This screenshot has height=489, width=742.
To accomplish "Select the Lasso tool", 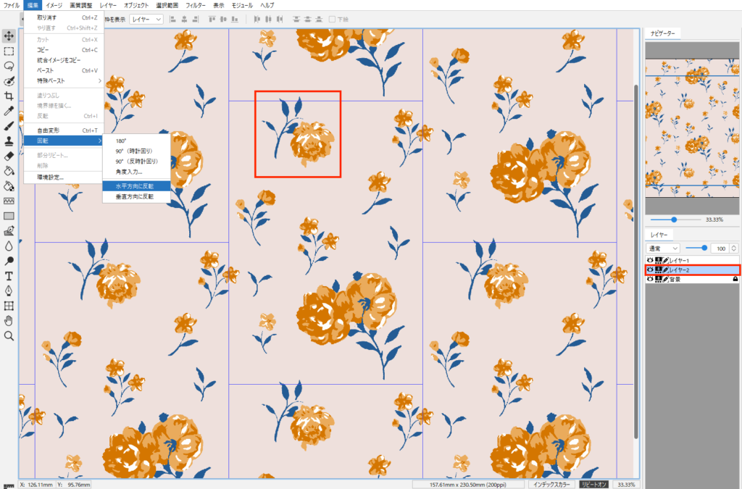I will pos(9,66).
